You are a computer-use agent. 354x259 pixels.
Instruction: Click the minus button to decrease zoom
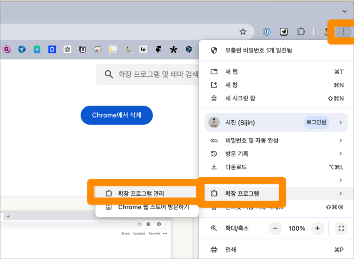click(275, 228)
